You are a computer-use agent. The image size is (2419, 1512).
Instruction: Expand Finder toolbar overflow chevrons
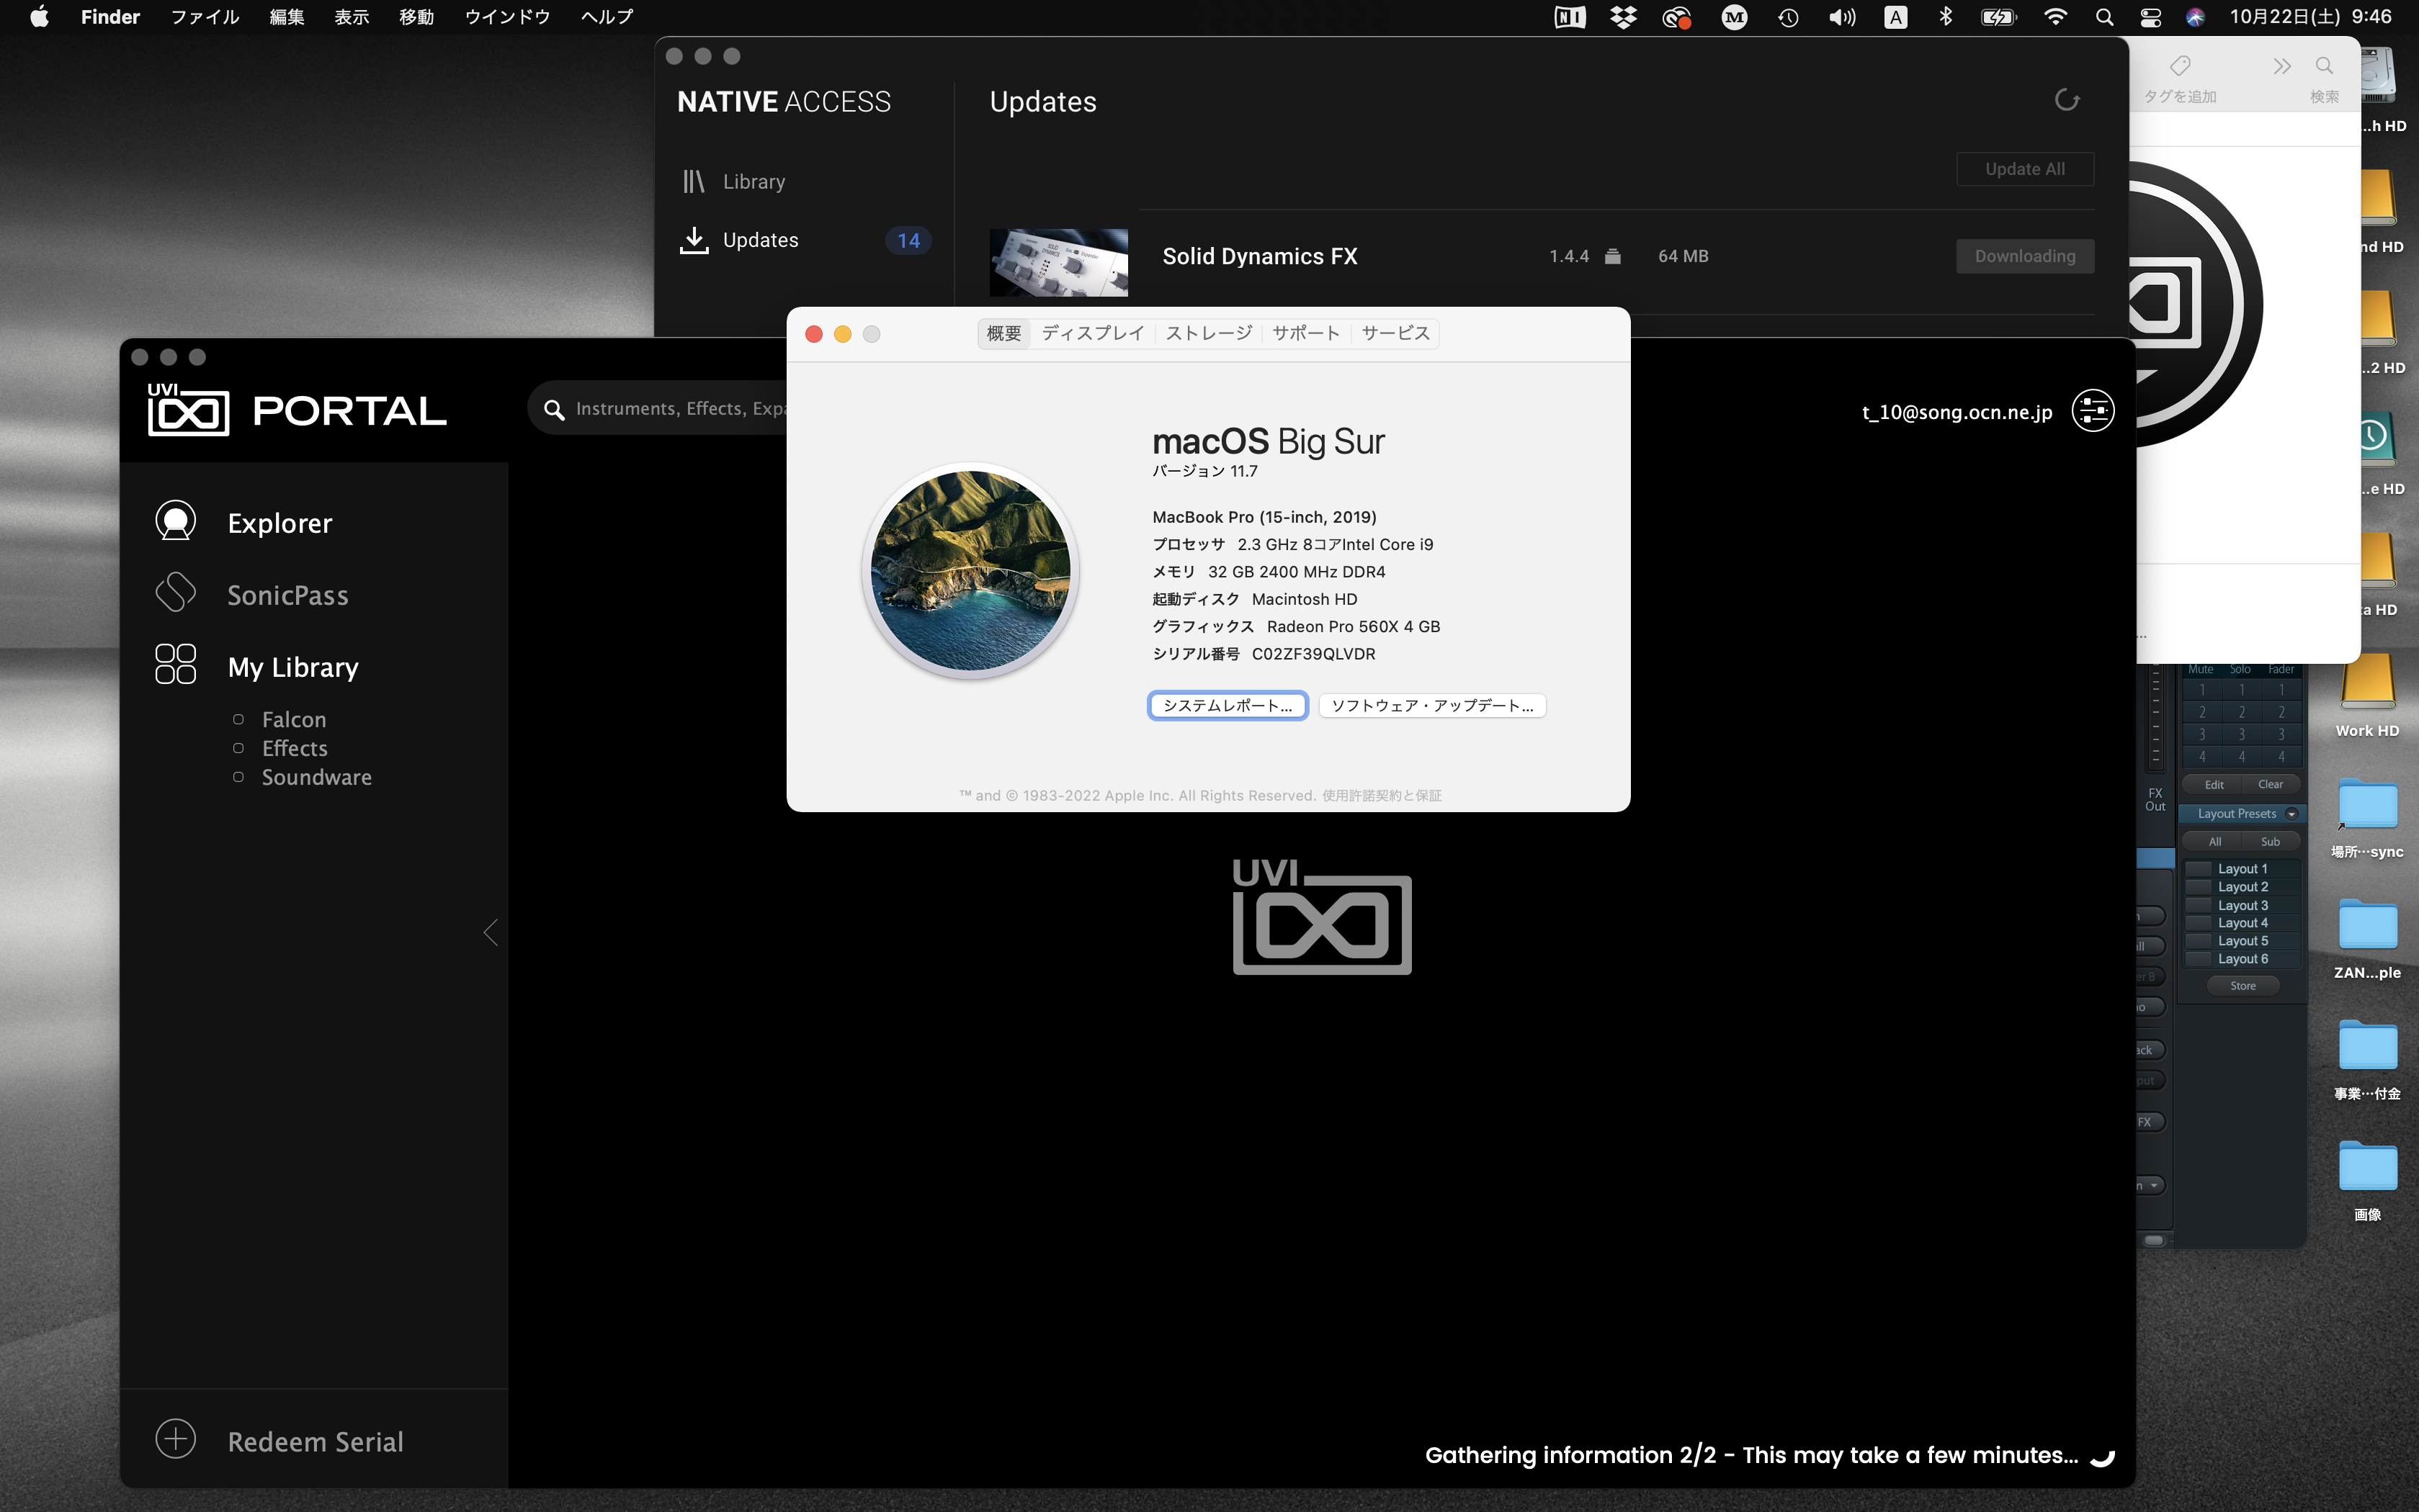(2282, 67)
